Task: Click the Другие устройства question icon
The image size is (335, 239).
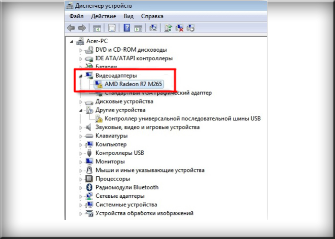Action: click(x=90, y=110)
